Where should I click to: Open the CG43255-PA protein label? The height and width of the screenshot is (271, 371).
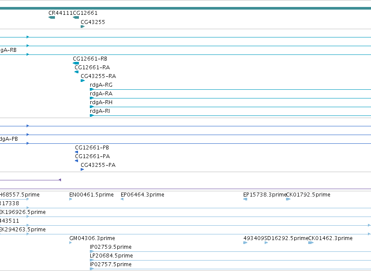coord(98,165)
